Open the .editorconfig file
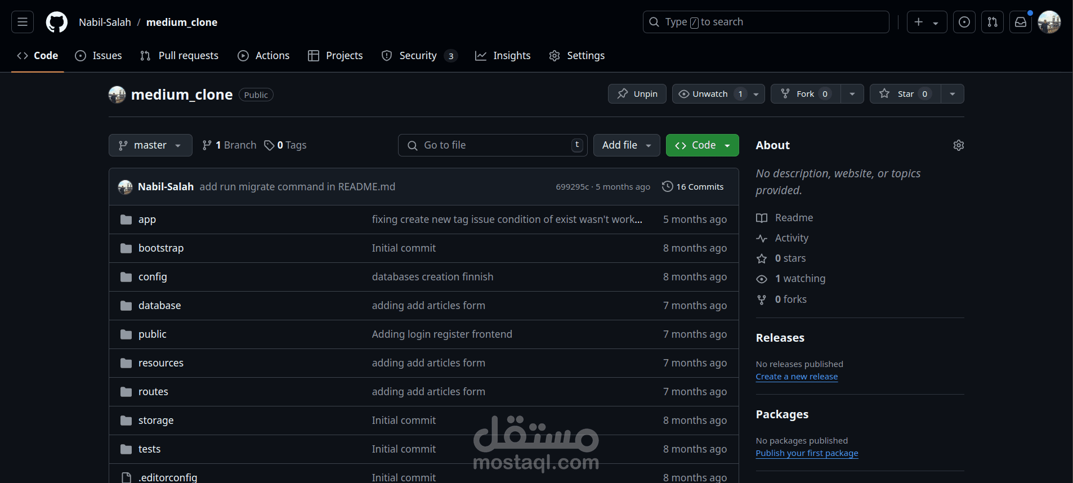This screenshot has height=483, width=1073. pos(168,477)
